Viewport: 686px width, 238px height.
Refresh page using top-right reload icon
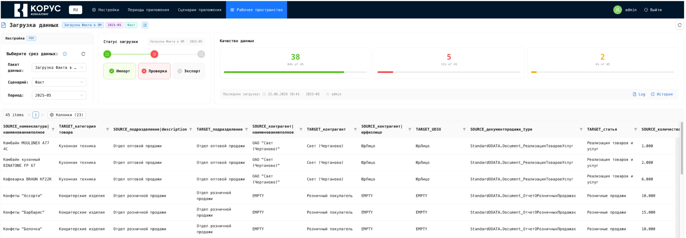[680, 25]
